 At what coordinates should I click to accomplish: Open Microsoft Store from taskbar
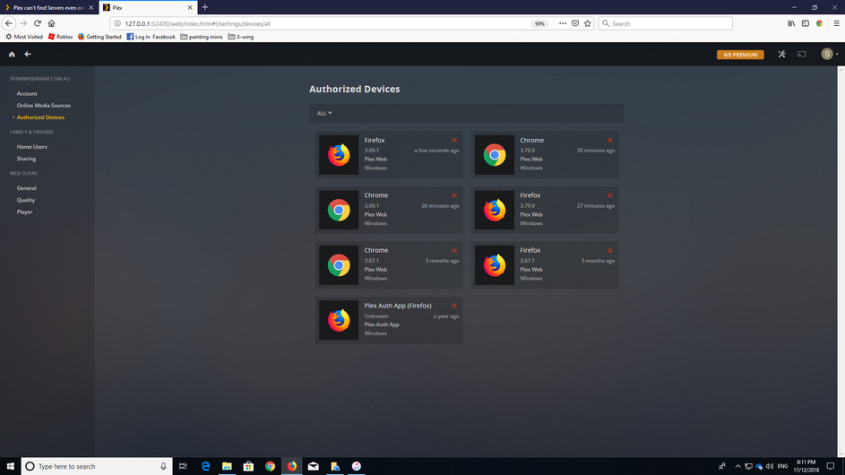point(248,466)
